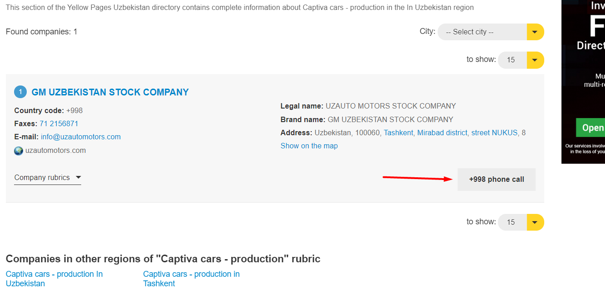Open GM UZBEKISTAN STOCK COMPANY title link

coord(110,92)
